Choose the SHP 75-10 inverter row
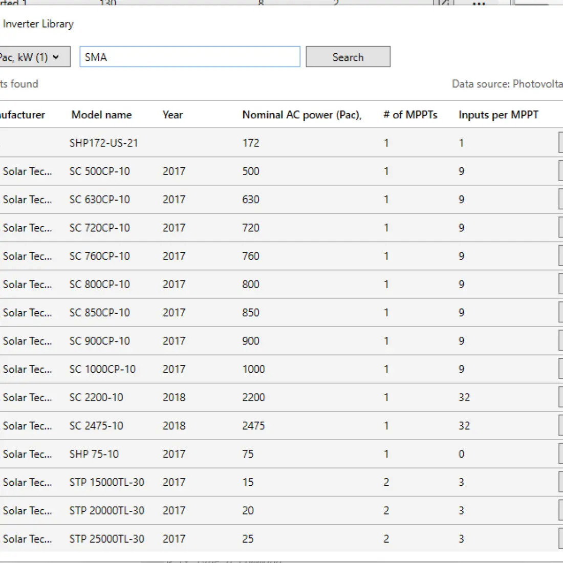Screen dimensions: 563x563 [x=94, y=454]
